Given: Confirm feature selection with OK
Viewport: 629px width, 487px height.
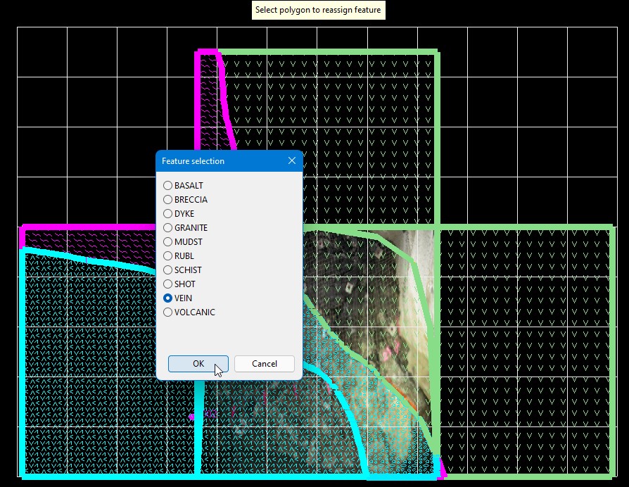Looking at the screenshot, I should [x=198, y=364].
